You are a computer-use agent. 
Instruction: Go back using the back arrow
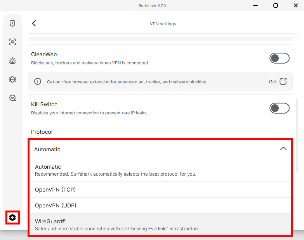click(34, 23)
